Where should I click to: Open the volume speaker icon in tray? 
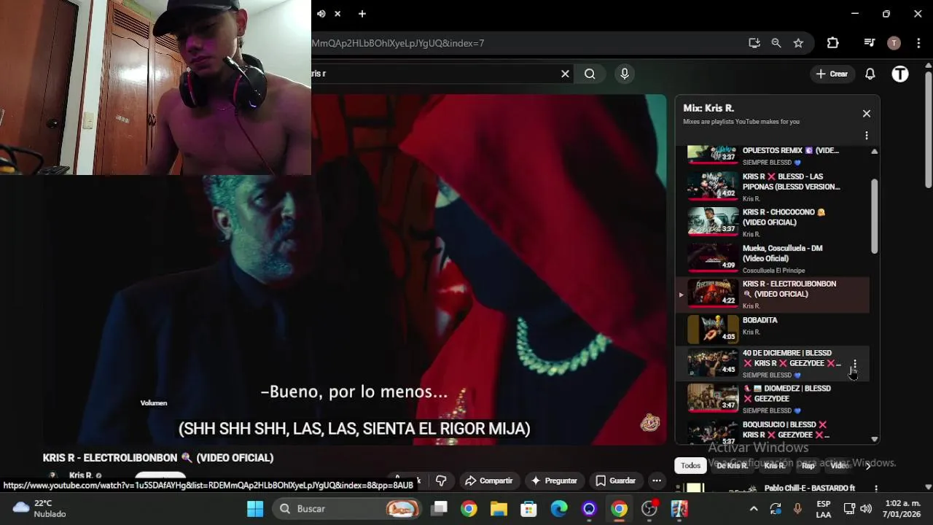click(x=866, y=509)
